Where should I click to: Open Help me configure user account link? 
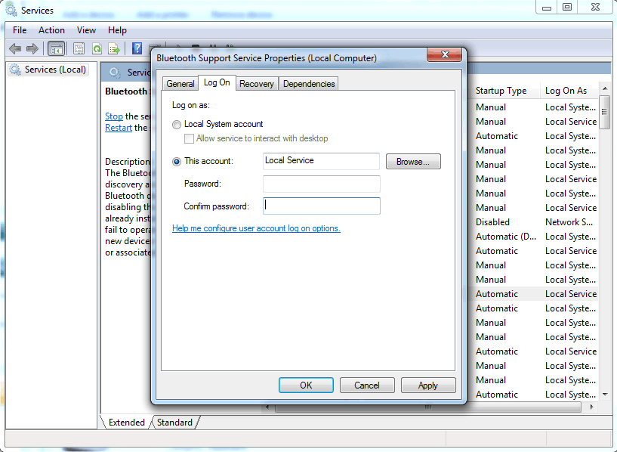256,228
